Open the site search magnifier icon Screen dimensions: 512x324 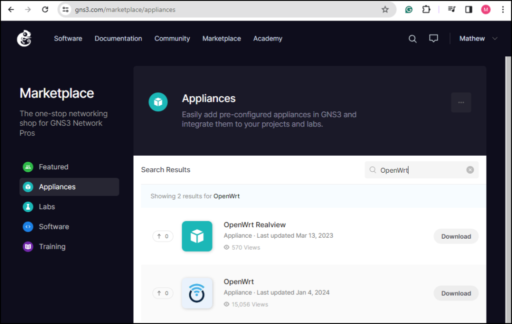tap(412, 39)
